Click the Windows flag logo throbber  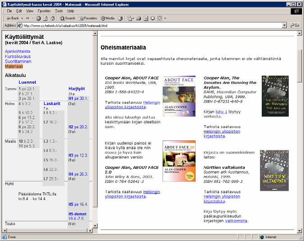click(296, 11)
